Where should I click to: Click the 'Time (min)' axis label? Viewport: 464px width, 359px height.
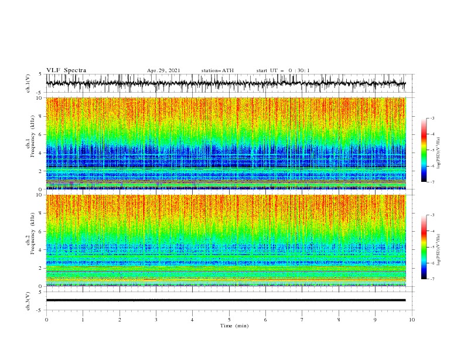click(x=234, y=326)
